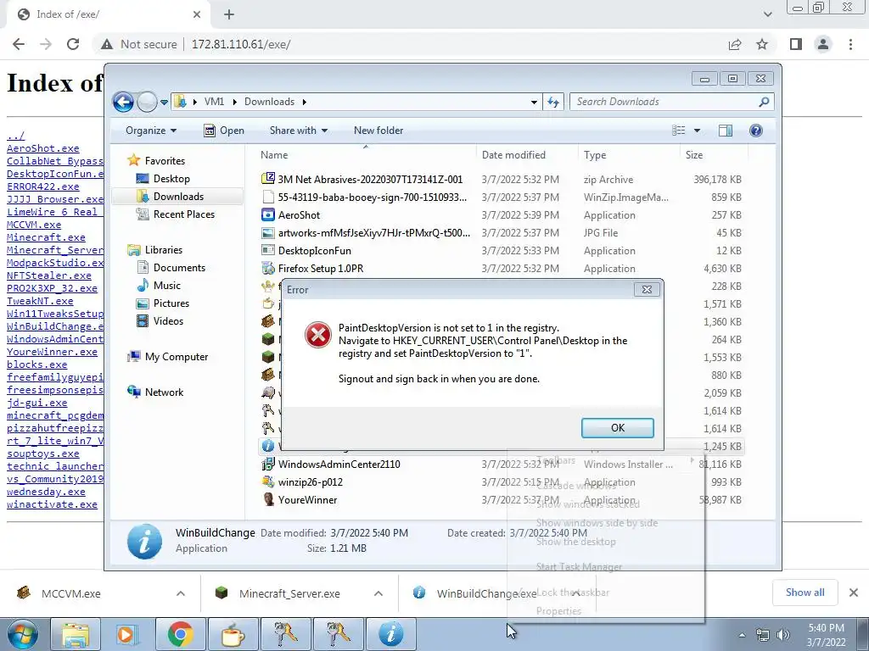Image resolution: width=869 pixels, height=651 pixels.
Task: Open Videos library
Action: 168,321
